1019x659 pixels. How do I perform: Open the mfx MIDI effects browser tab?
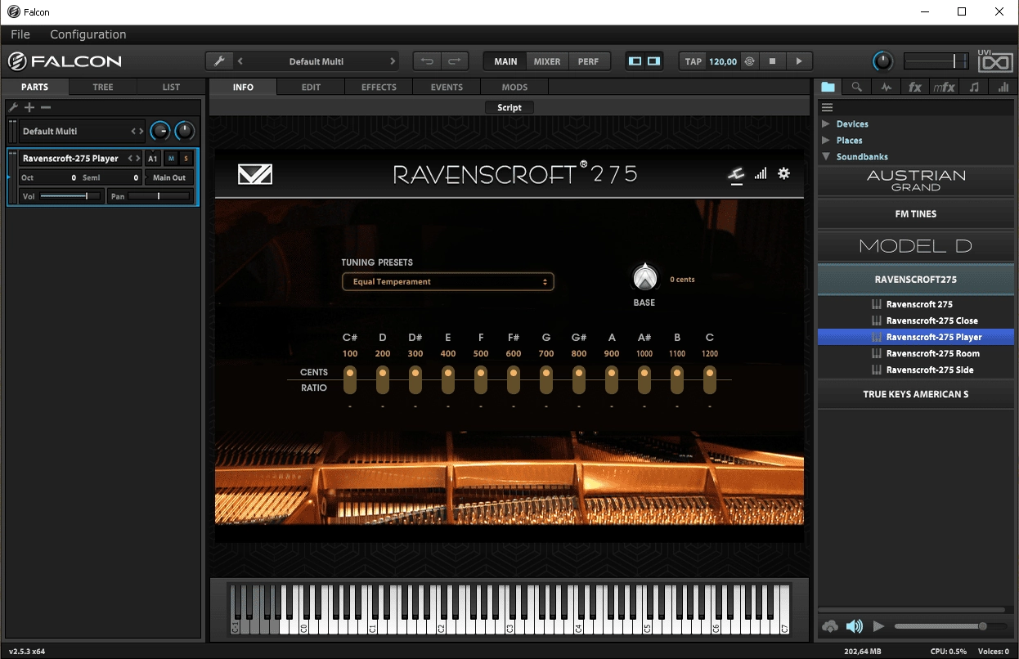coord(944,87)
